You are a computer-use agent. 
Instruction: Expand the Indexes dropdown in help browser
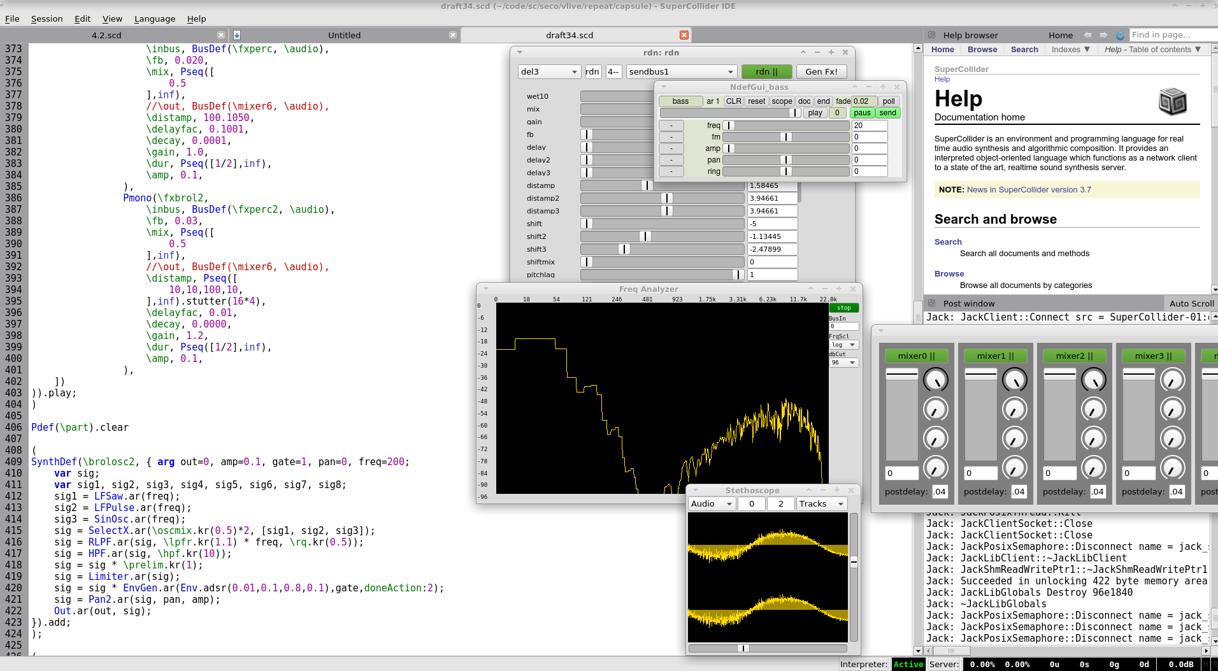[1070, 49]
